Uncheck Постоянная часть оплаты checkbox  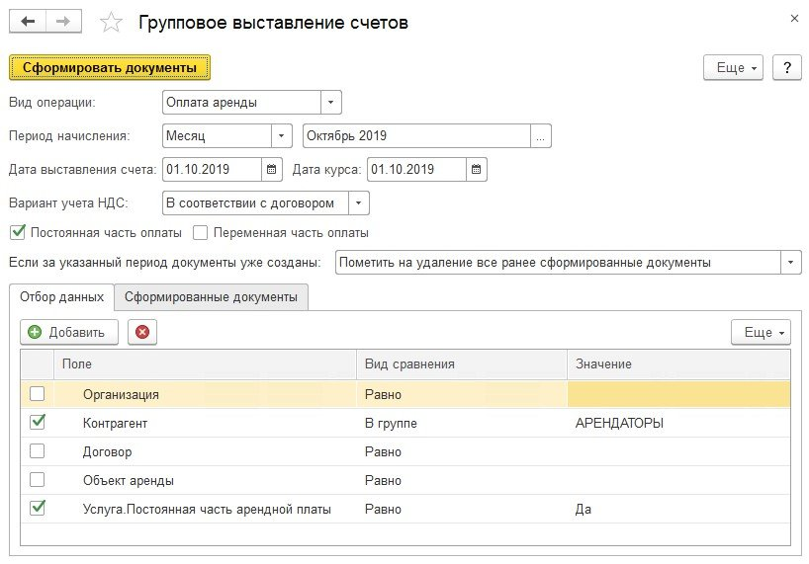coord(16,233)
